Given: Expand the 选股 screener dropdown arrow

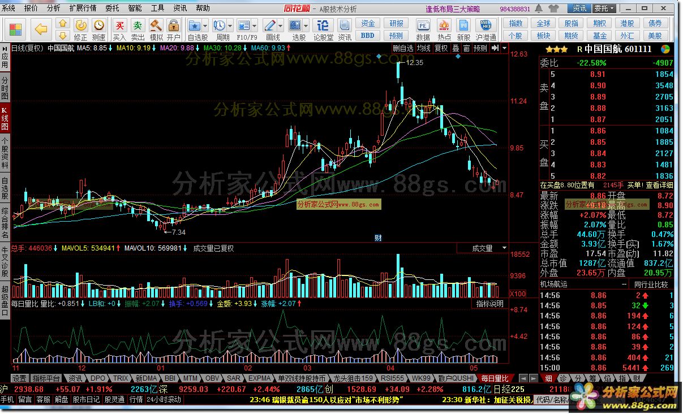Looking at the screenshot, I should coord(306,25).
